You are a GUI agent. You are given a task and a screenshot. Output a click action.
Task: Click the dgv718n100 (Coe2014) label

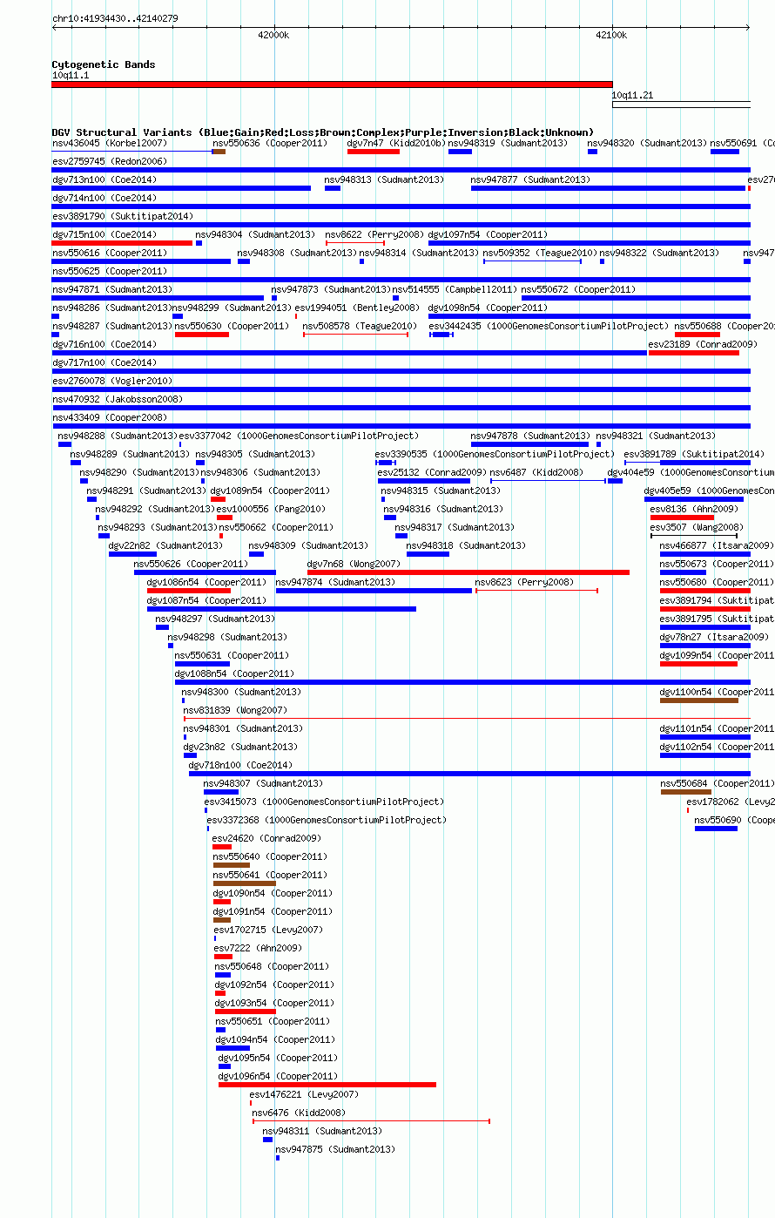point(241,765)
